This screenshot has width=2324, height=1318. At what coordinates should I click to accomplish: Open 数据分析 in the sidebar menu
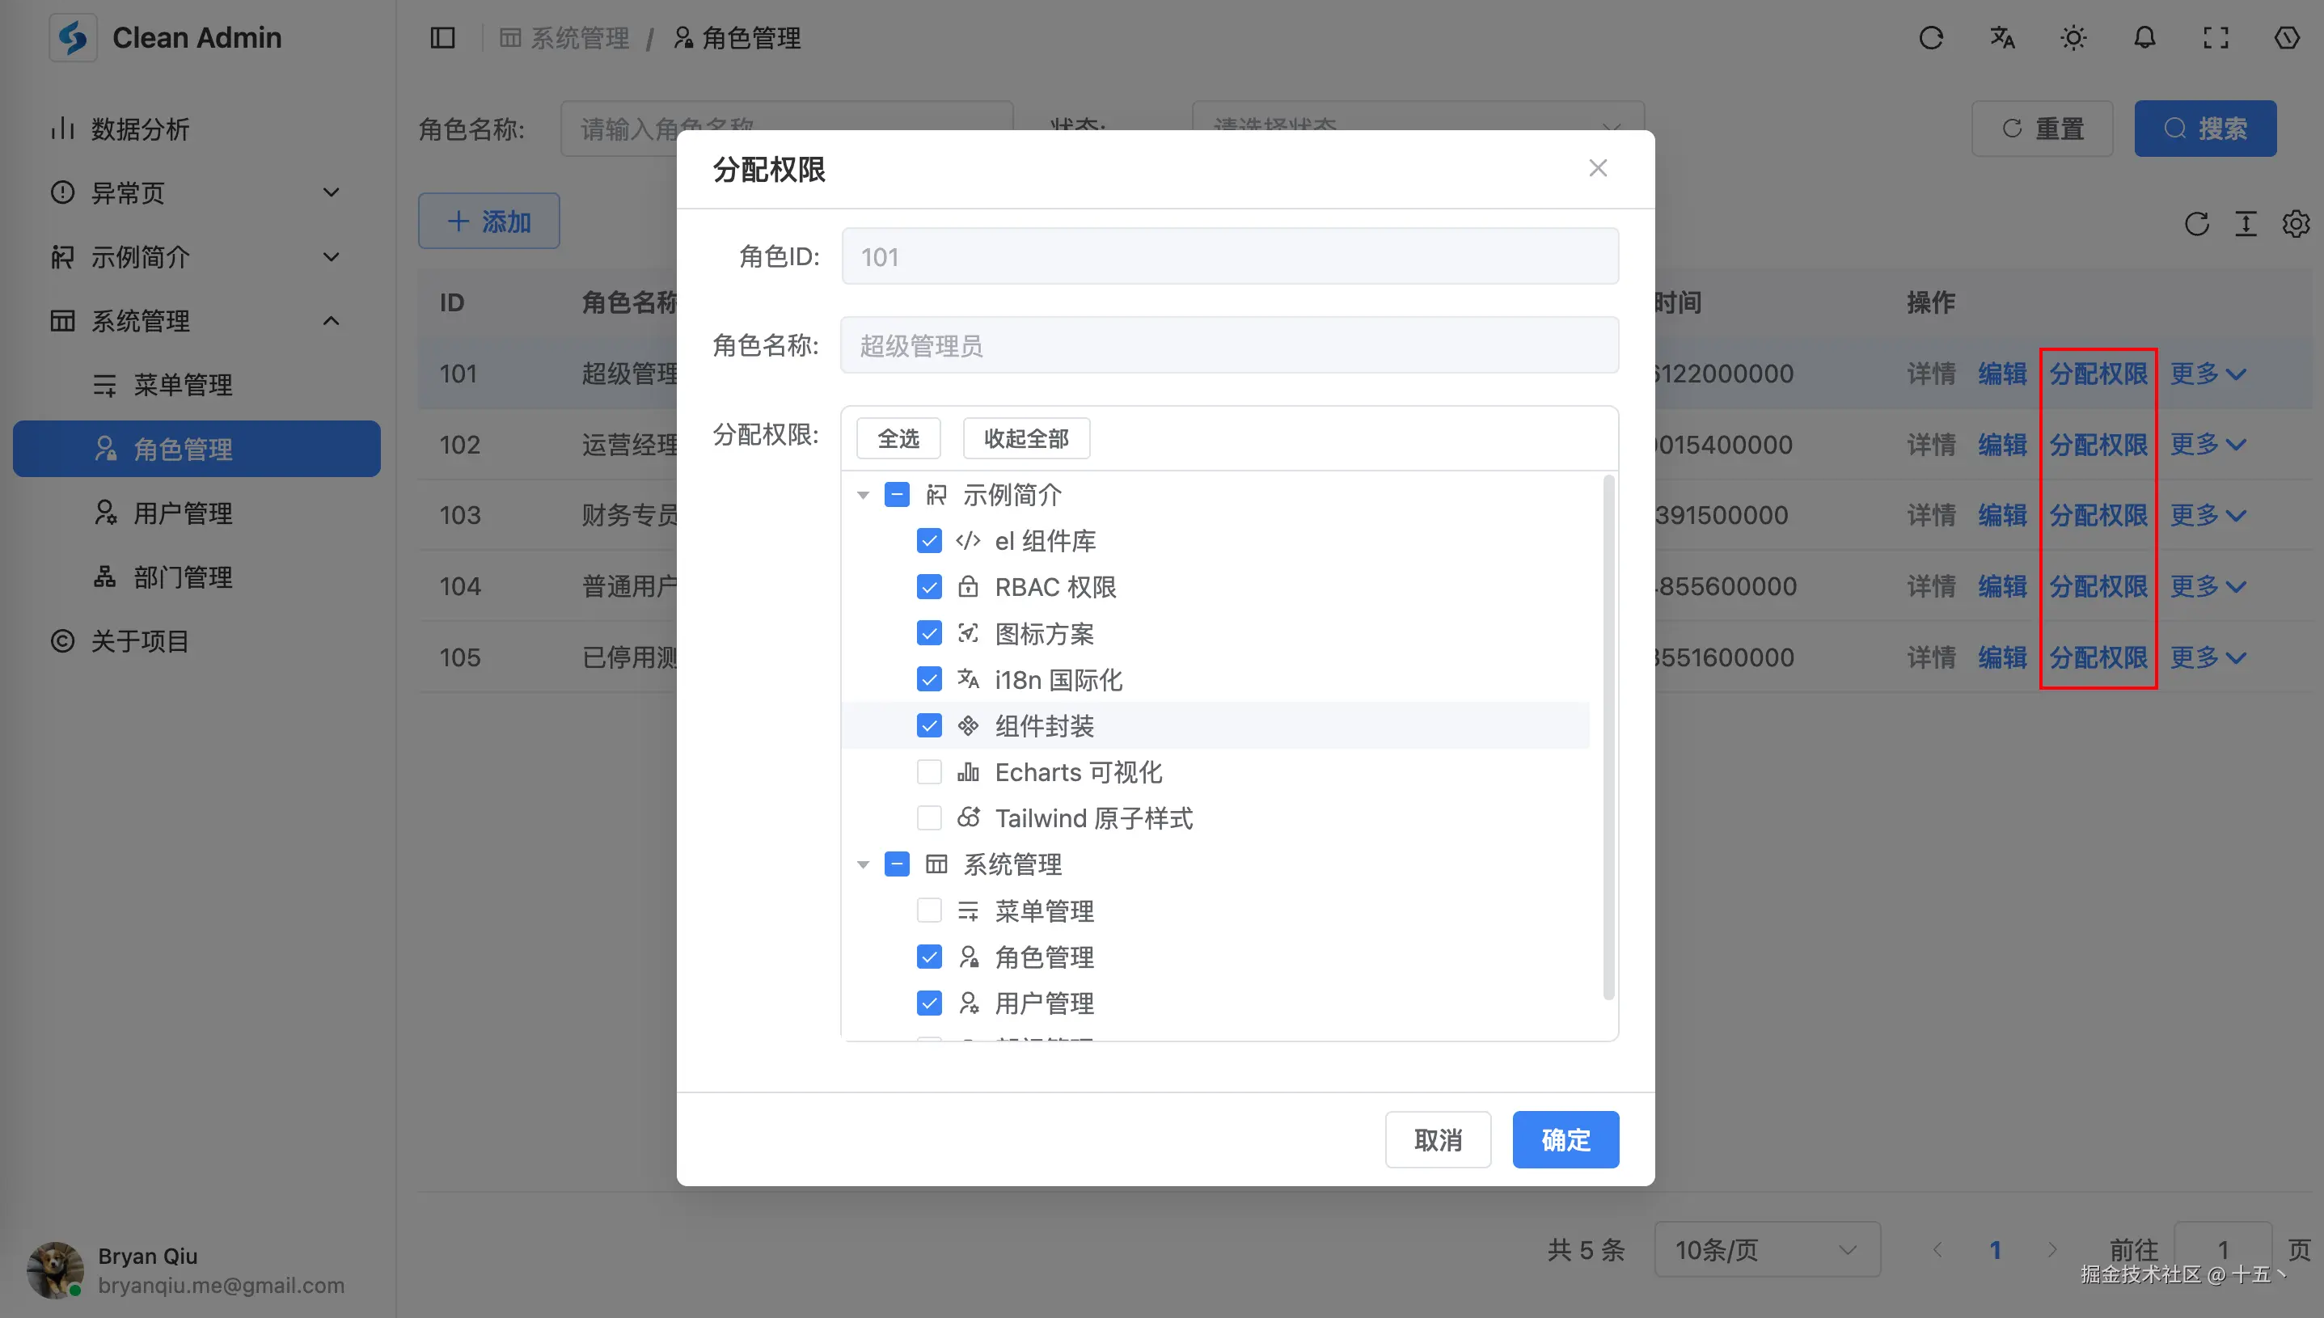[140, 129]
